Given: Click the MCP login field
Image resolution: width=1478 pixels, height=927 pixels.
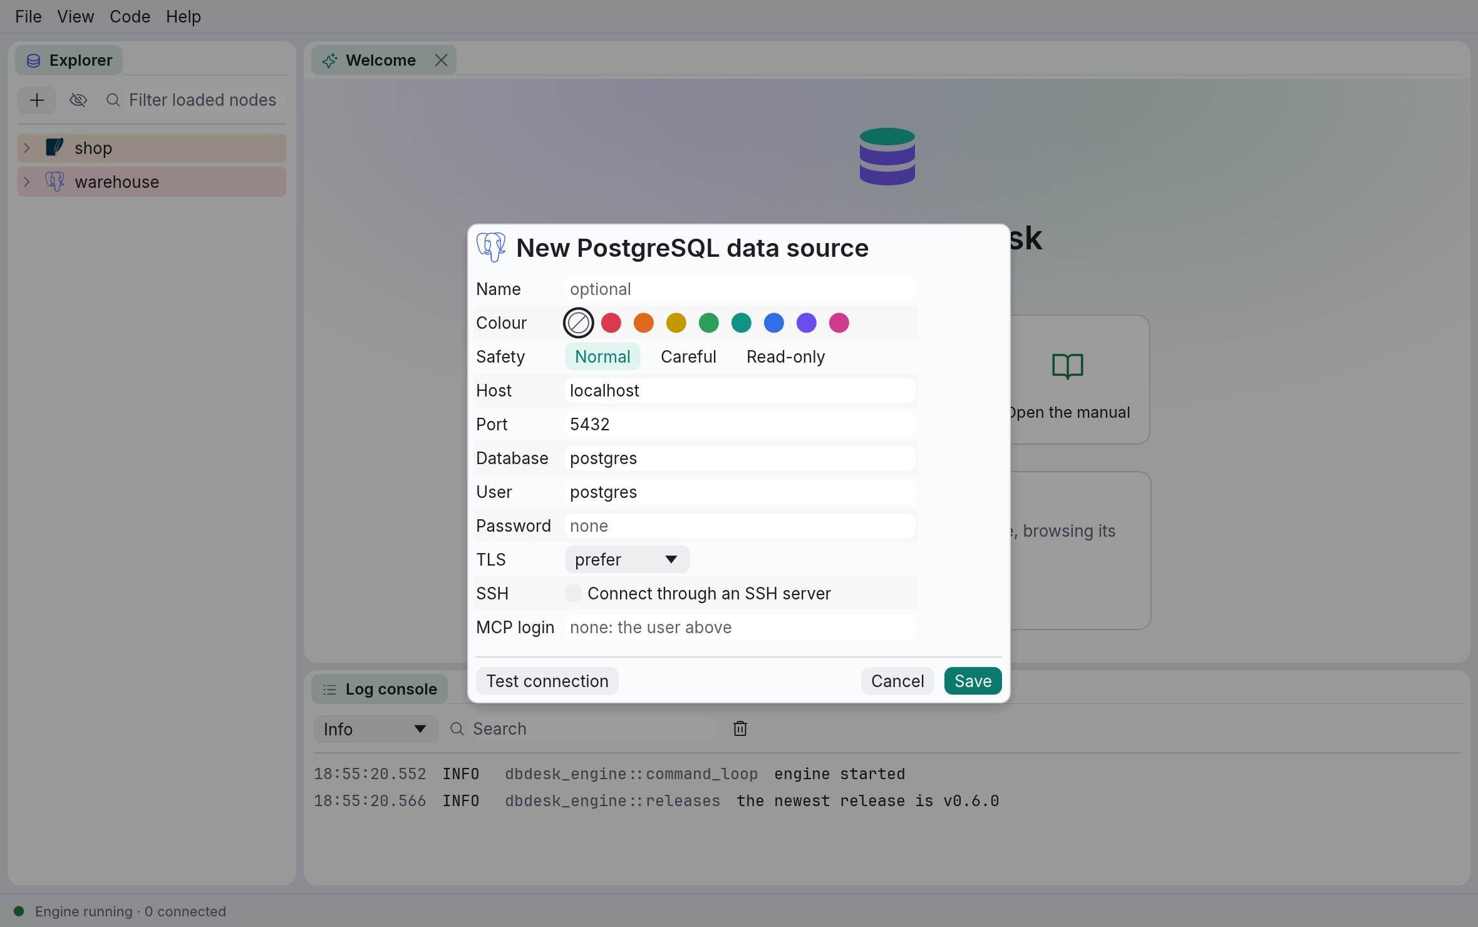Looking at the screenshot, I should (x=740, y=627).
